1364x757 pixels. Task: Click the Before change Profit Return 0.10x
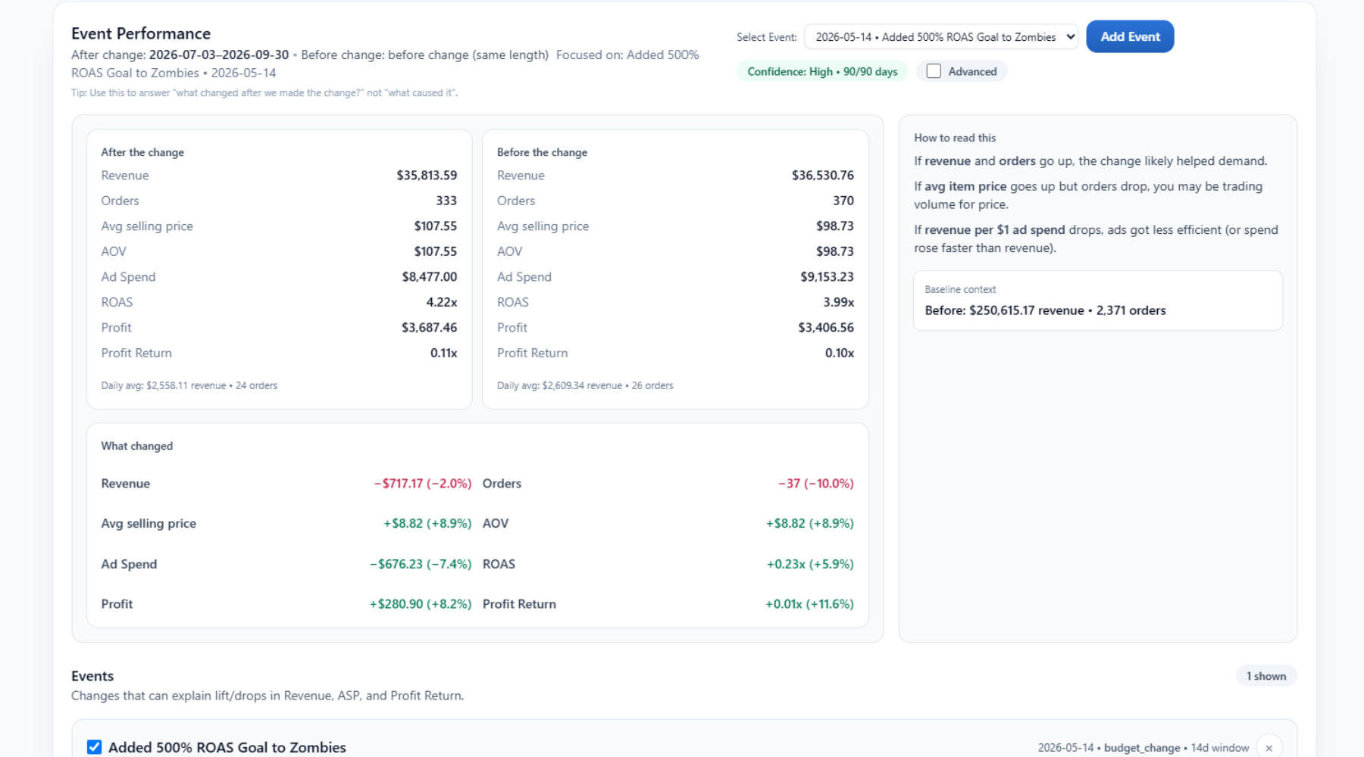click(840, 354)
